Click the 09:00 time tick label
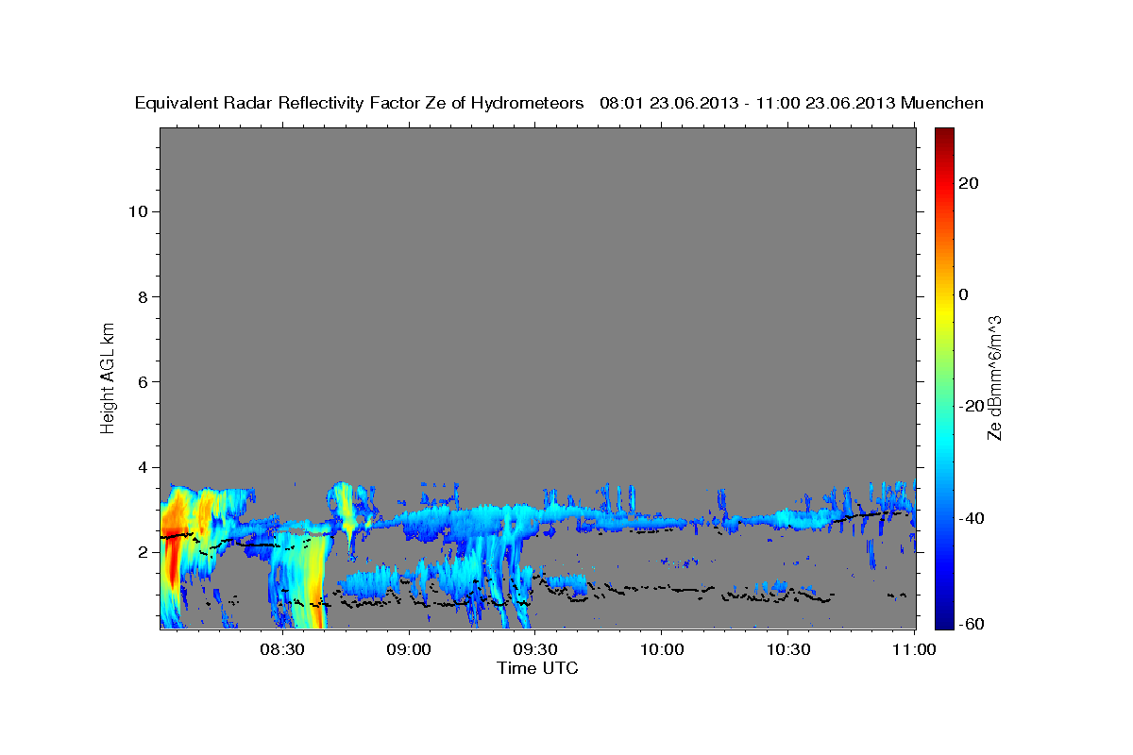The width and height of the screenshot is (1133, 755). click(409, 649)
